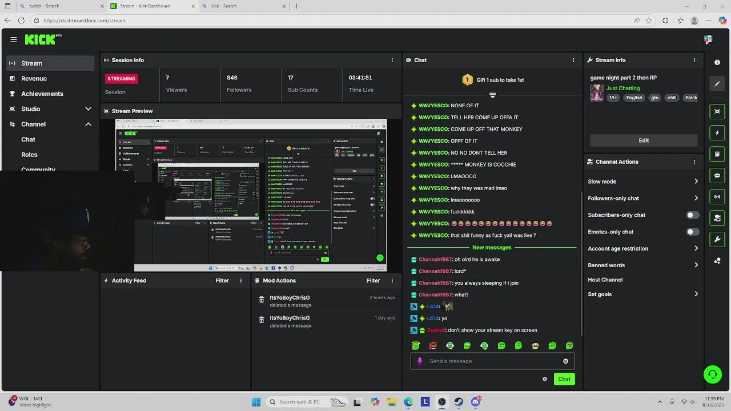Click the chat bubble icon in right sidebar
Viewport: 731px width, 411px height.
coord(717,175)
